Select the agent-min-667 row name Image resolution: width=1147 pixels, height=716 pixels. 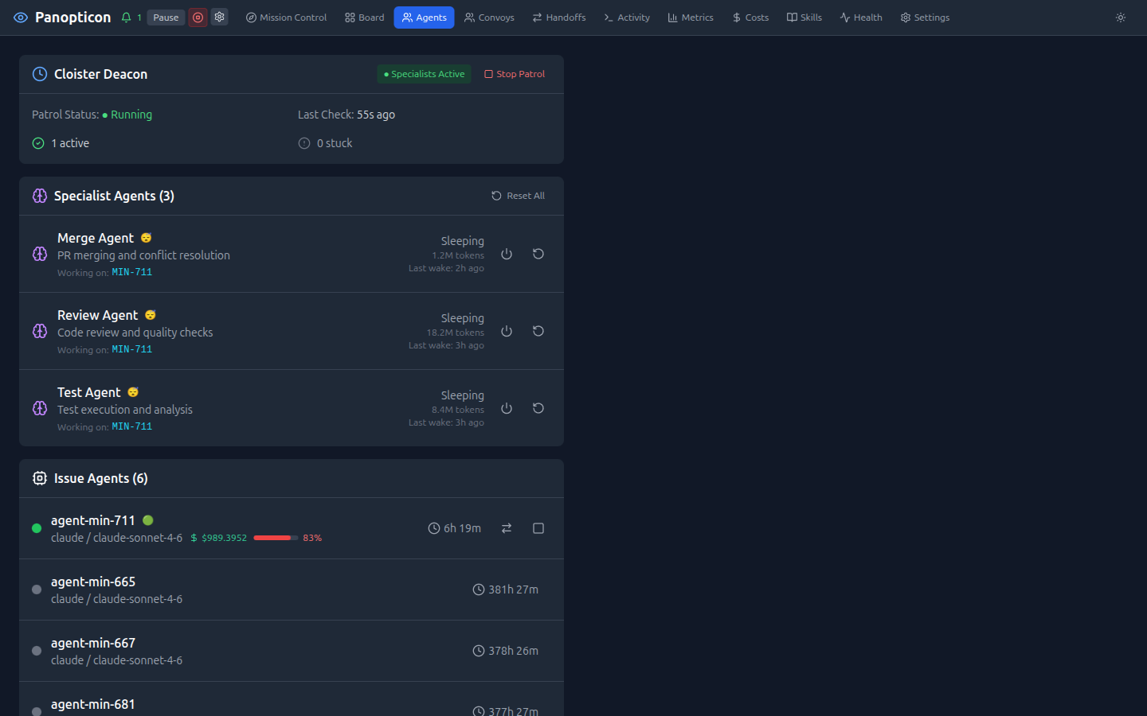click(x=93, y=643)
